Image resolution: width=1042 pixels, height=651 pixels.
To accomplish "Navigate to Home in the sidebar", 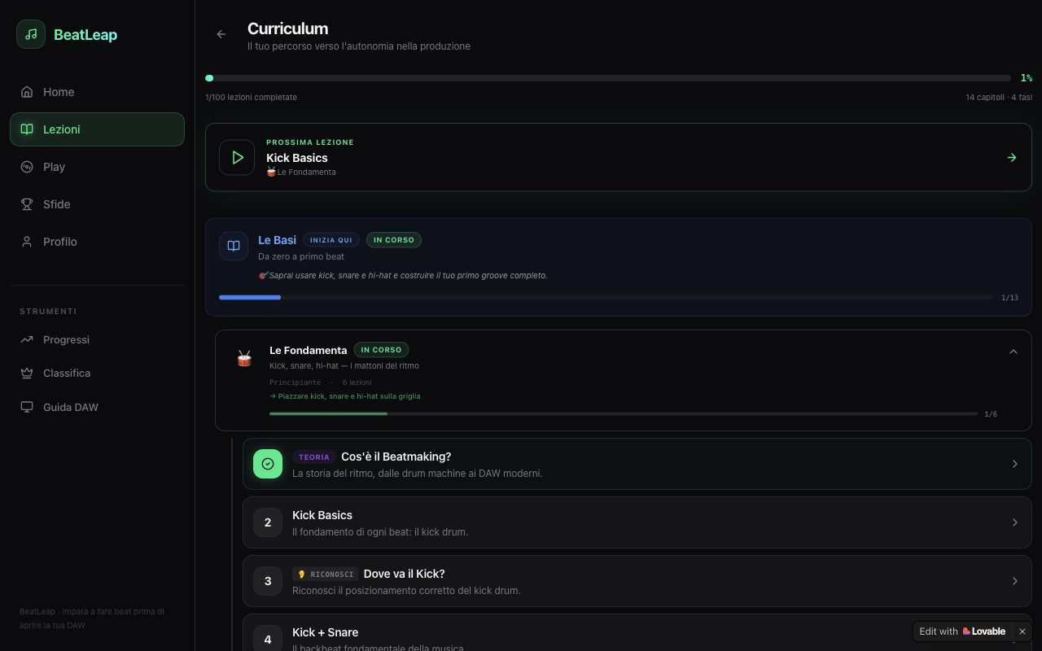I will pyautogui.click(x=97, y=92).
